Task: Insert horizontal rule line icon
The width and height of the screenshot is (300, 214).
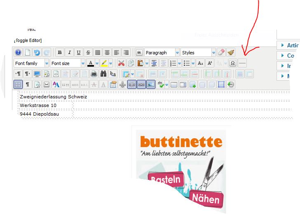Action: [242, 63]
